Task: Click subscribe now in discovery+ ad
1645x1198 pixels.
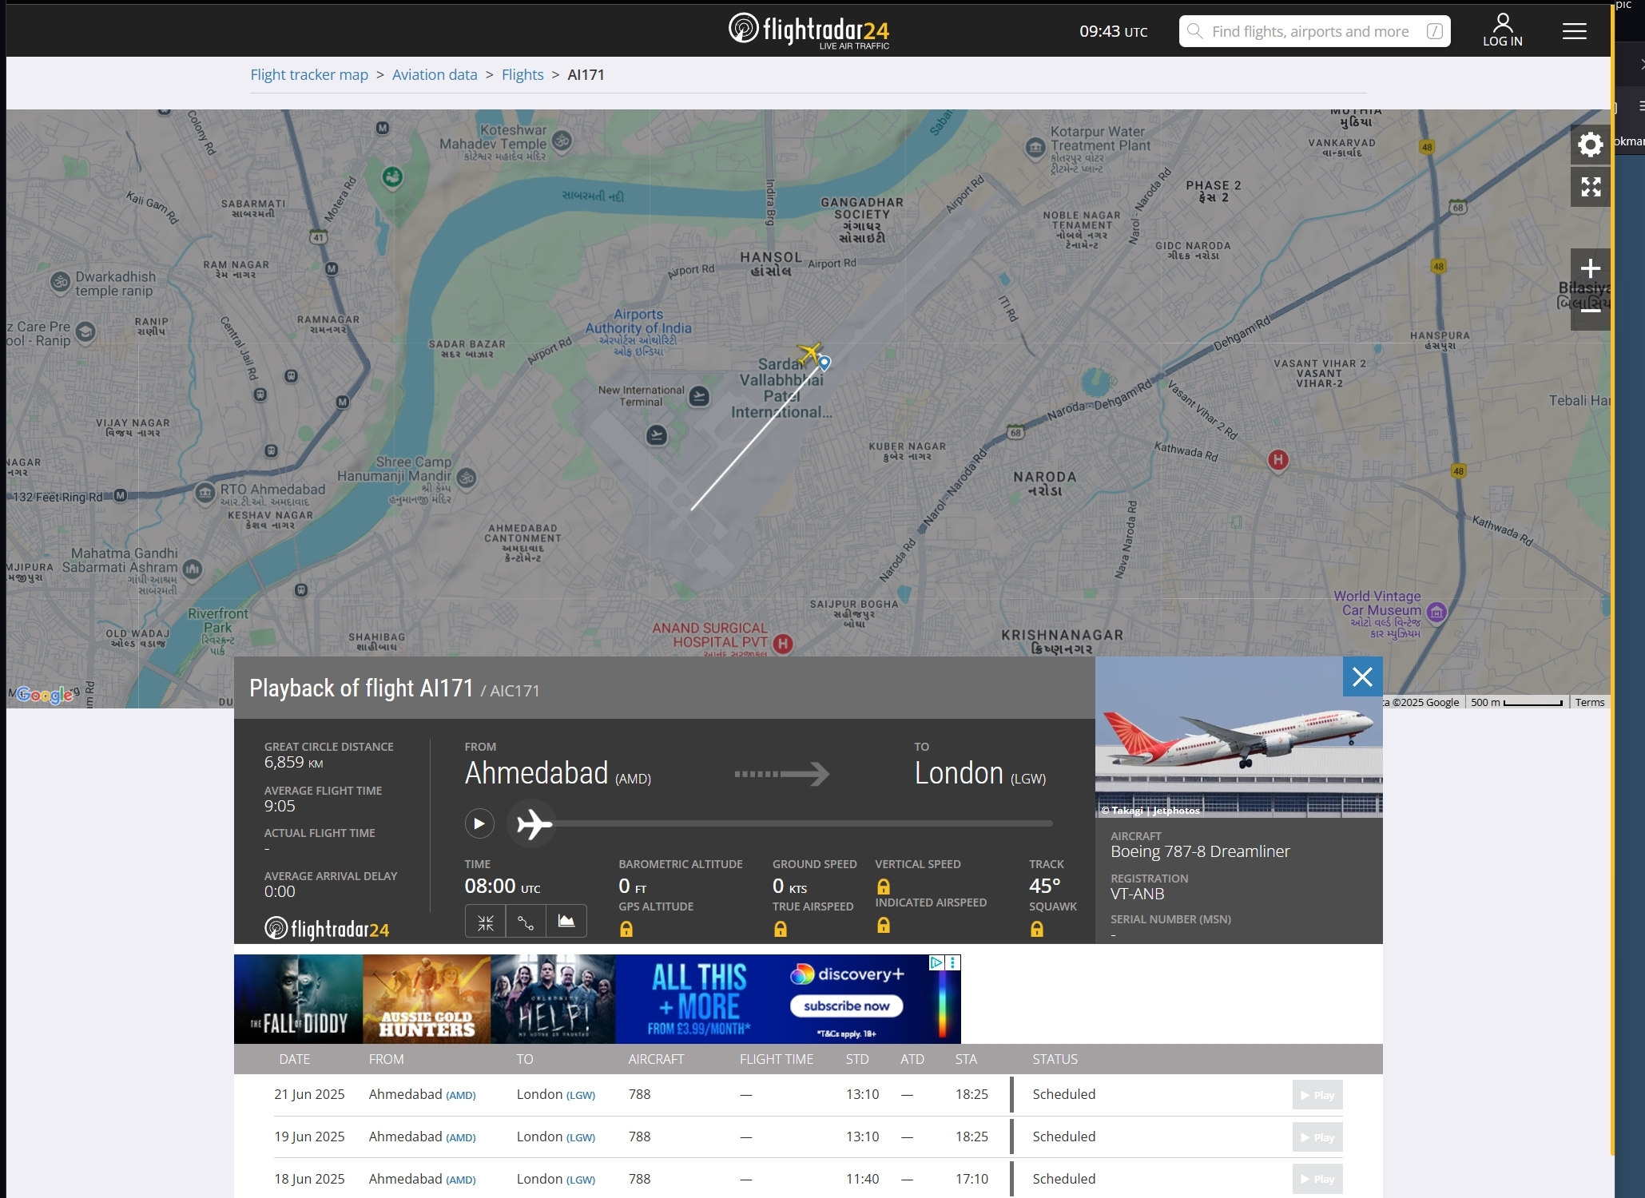Action: (847, 1006)
